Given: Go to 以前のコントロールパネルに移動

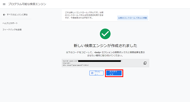Looking at the screenshot, I should 132,18.
